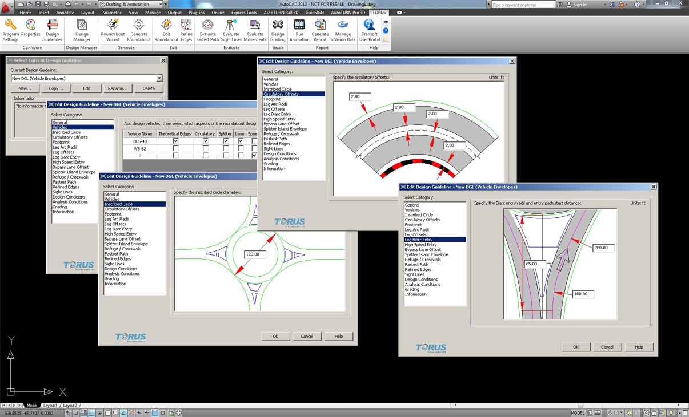Open Program Settings wrench icon
The width and height of the screenshot is (689, 417).
(10, 26)
